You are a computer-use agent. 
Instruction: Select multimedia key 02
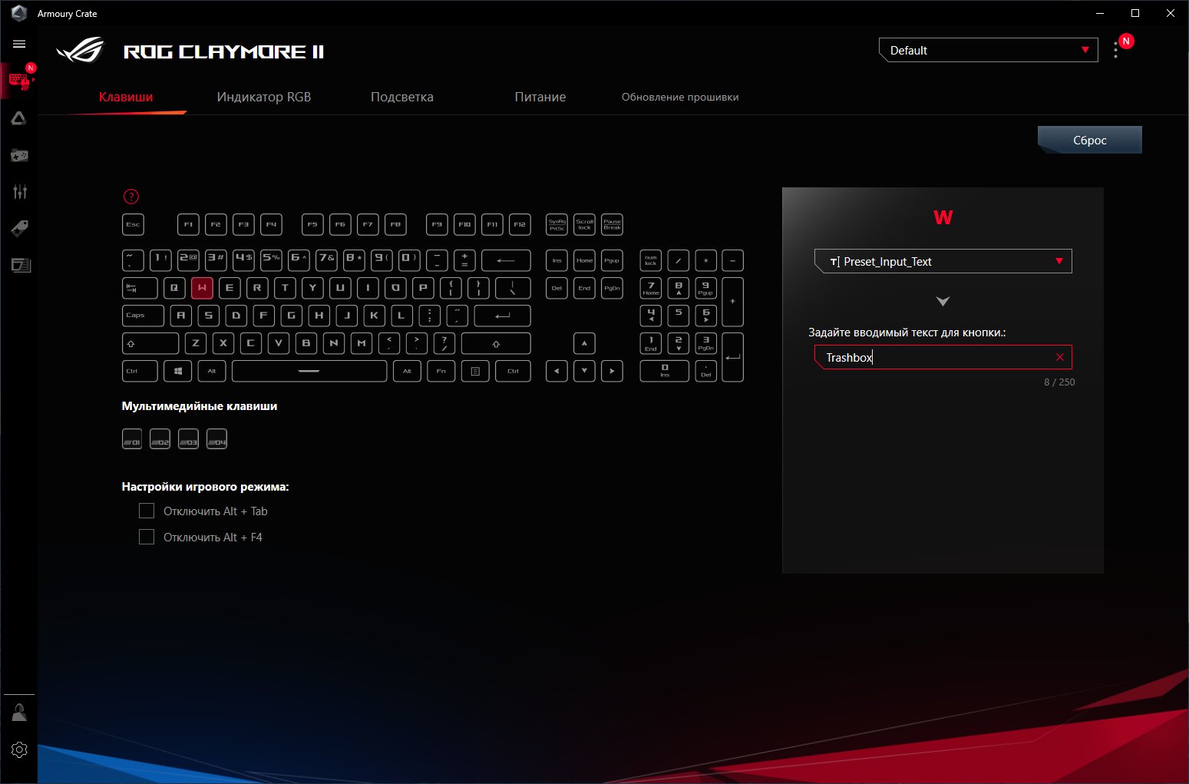[x=160, y=439]
